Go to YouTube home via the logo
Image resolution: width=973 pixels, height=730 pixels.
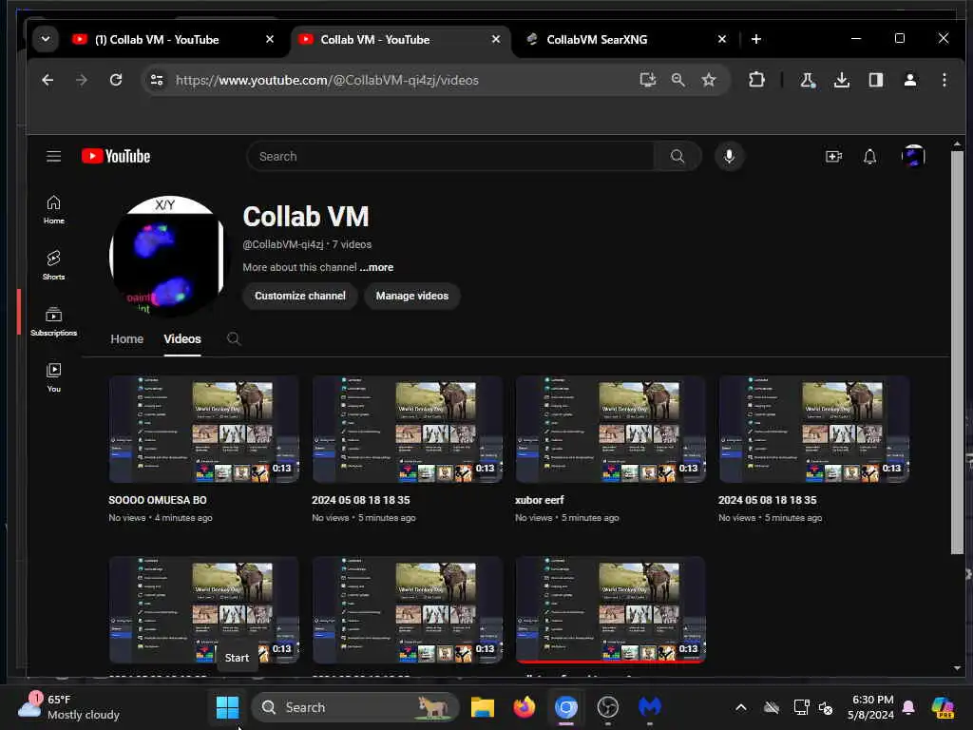tap(116, 157)
